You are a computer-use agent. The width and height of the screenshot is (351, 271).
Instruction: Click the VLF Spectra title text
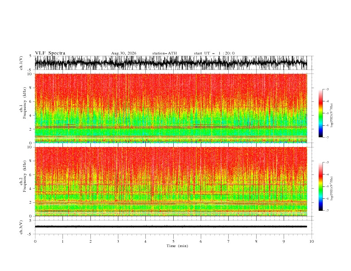point(50,53)
